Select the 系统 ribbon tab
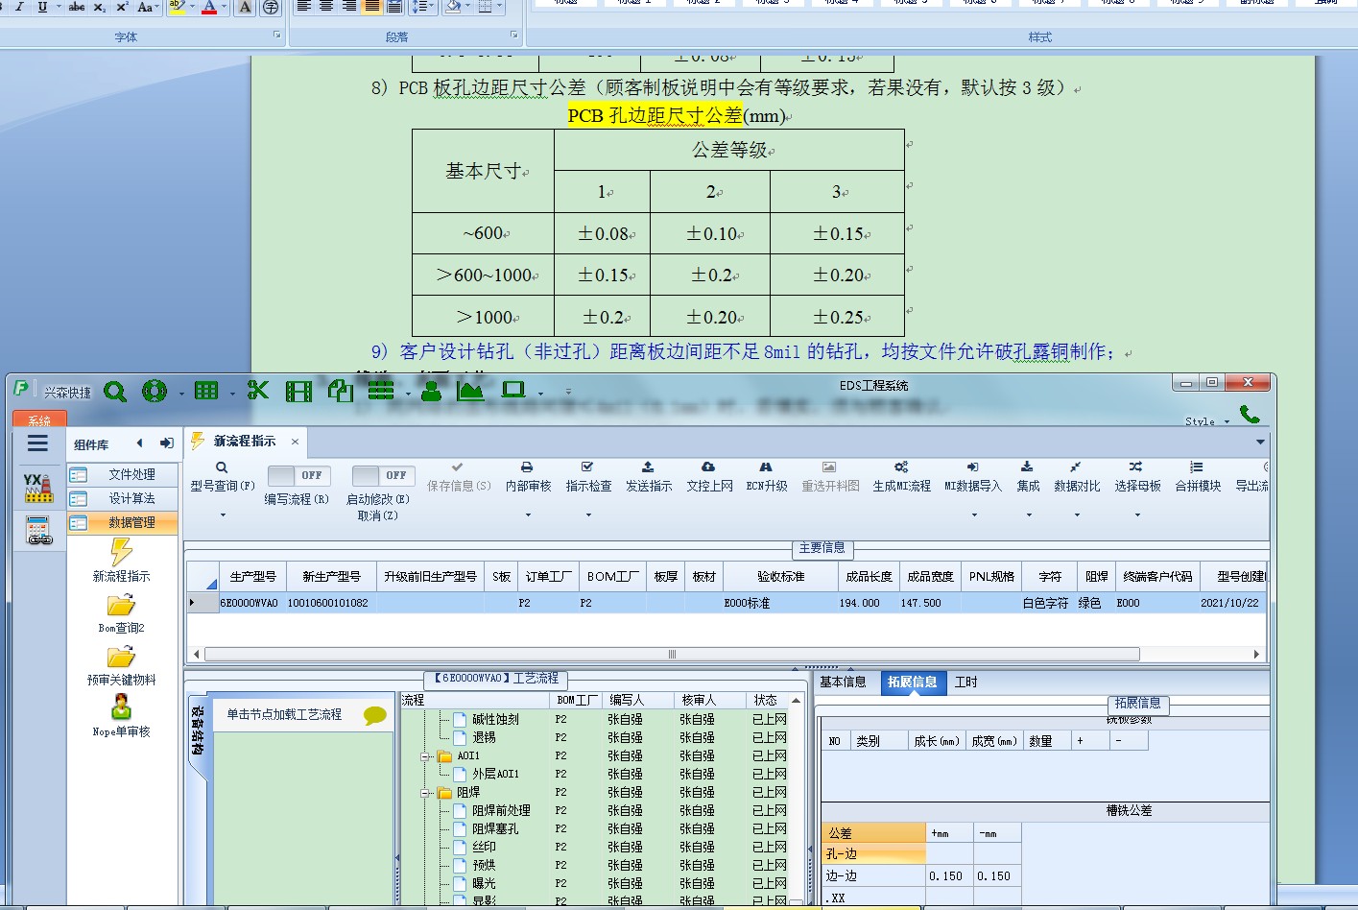This screenshot has height=910, width=1358. coord(39,420)
